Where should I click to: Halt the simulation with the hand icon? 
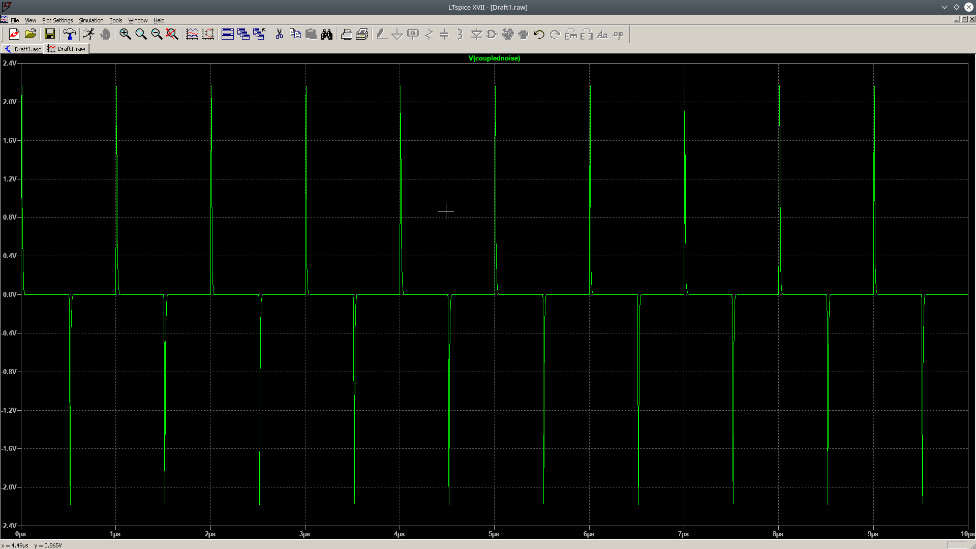tap(105, 34)
